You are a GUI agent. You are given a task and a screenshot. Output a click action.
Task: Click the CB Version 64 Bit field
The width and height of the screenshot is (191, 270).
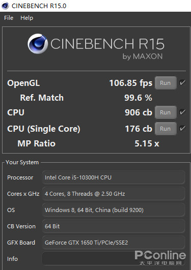pos(114,226)
